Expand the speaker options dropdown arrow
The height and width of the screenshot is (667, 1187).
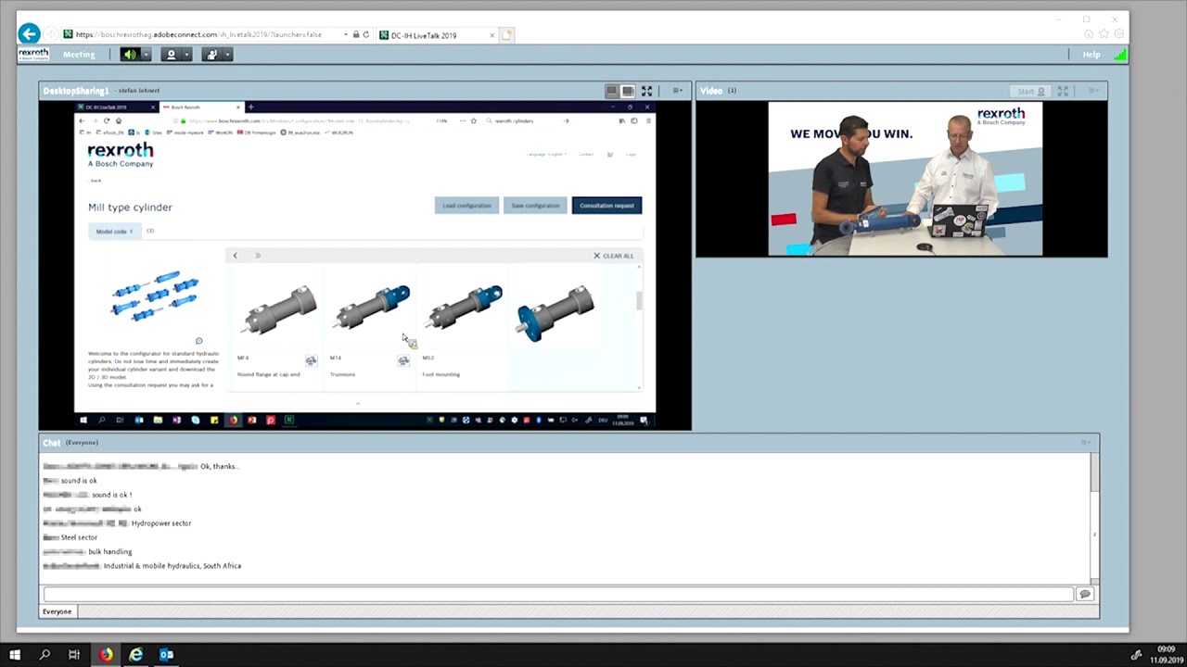(x=146, y=55)
